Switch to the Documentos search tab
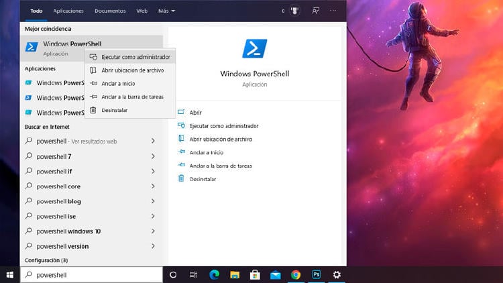 (x=109, y=11)
